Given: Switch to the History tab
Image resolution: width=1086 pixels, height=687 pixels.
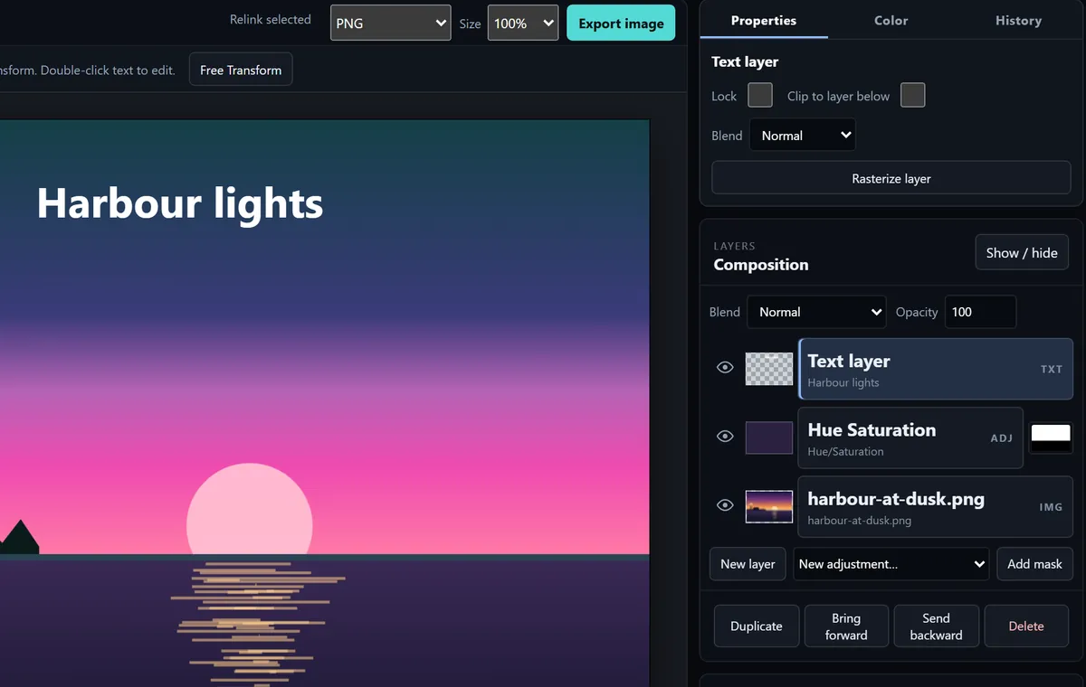Looking at the screenshot, I should [x=1018, y=20].
